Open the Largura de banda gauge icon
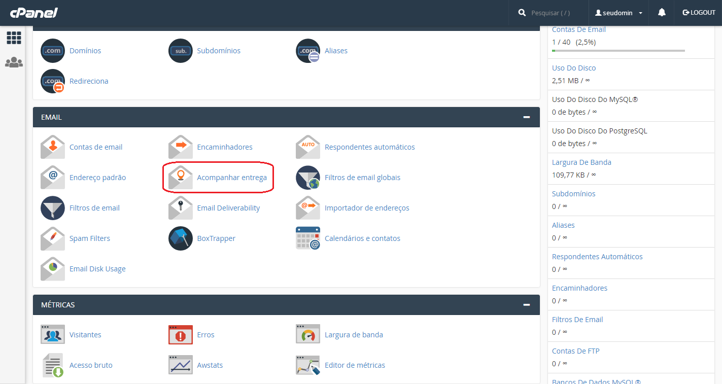722x384 pixels. point(308,335)
